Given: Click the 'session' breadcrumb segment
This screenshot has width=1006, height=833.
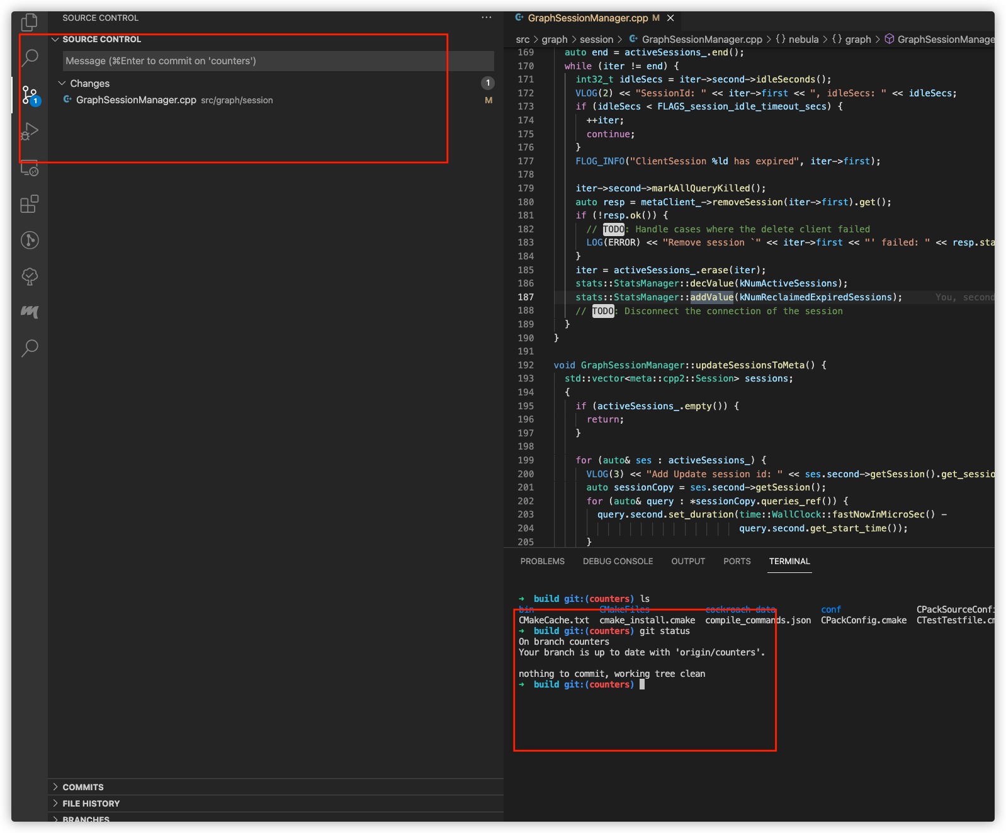Looking at the screenshot, I should click(596, 39).
